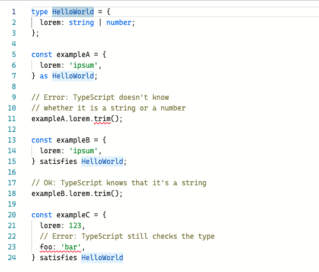Screen dimensions: 319x272
Task: Click 'lorem' property on line 21
Action: click(50, 226)
